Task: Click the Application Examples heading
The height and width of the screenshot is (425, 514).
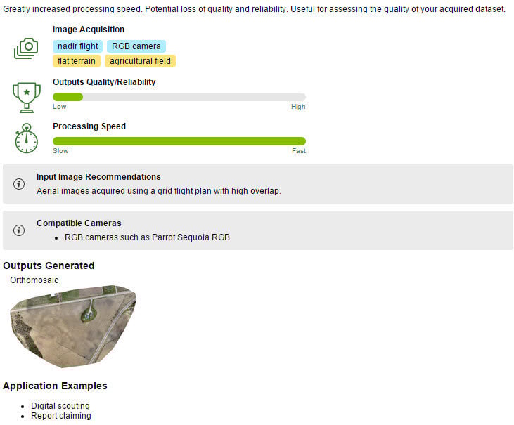Action: click(55, 386)
